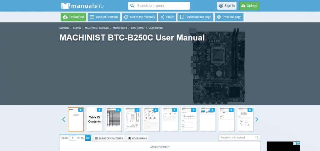Switch to BOOKMARKS tab
This screenshot has height=151, width=320.
point(137,139)
